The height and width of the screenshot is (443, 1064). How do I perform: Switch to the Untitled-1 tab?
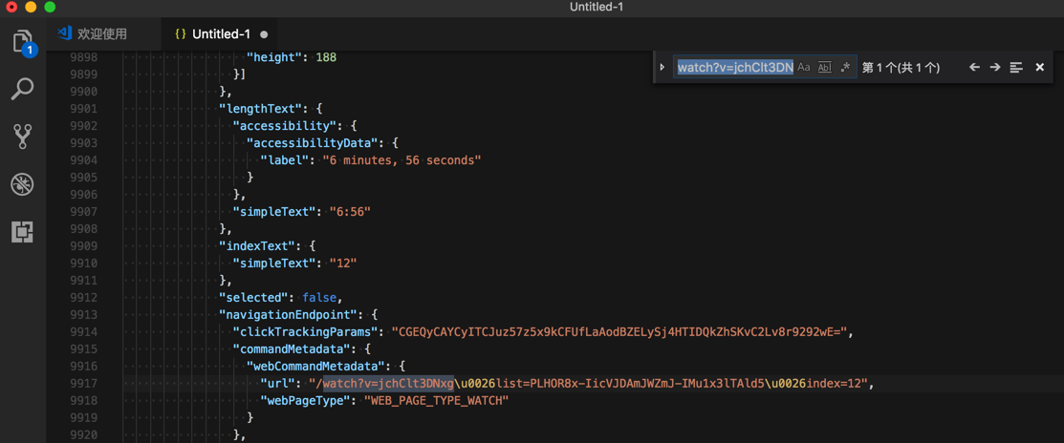point(221,33)
